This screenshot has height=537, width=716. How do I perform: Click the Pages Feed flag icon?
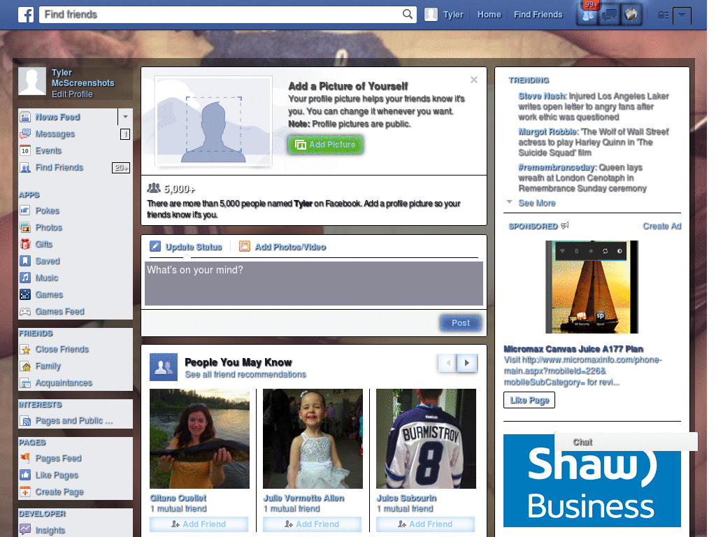pyautogui.click(x=25, y=458)
